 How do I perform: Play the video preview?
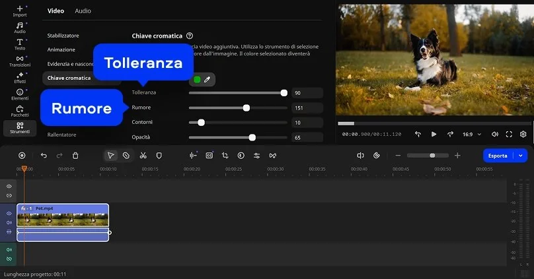[x=434, y=134]
